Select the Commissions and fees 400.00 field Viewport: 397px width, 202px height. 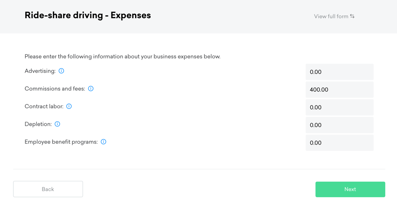339,90
